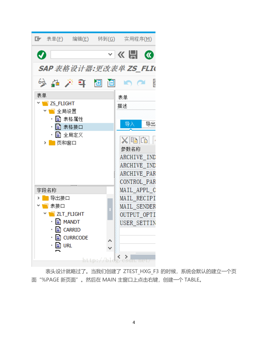Click the MAIL_APPL_O parameter row
This screenshot has height=347, width=268.
[x=137, y=190]
